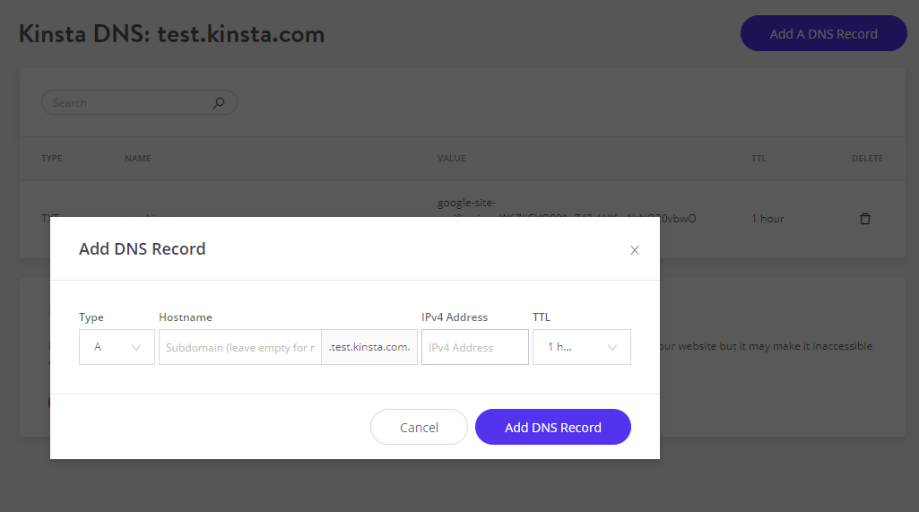Screen dimensions: 919x512
Task: Click the DNS records Search box
Action: click(139, 102)
